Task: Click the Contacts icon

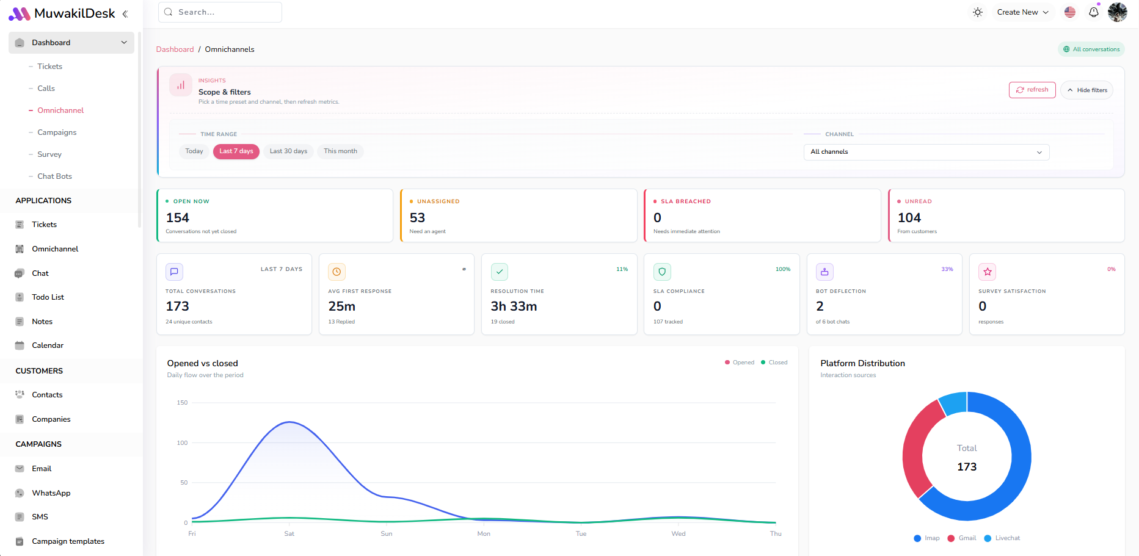Action: pos(20,395)
